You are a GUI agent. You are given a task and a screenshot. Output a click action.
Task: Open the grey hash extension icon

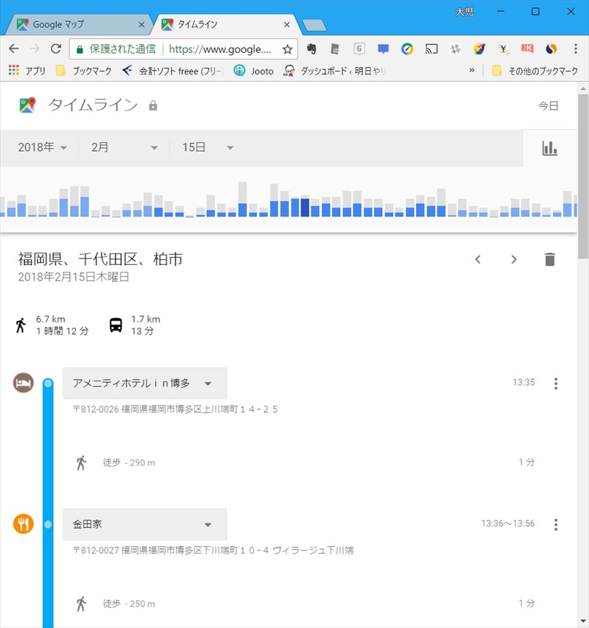click(455, 49)
